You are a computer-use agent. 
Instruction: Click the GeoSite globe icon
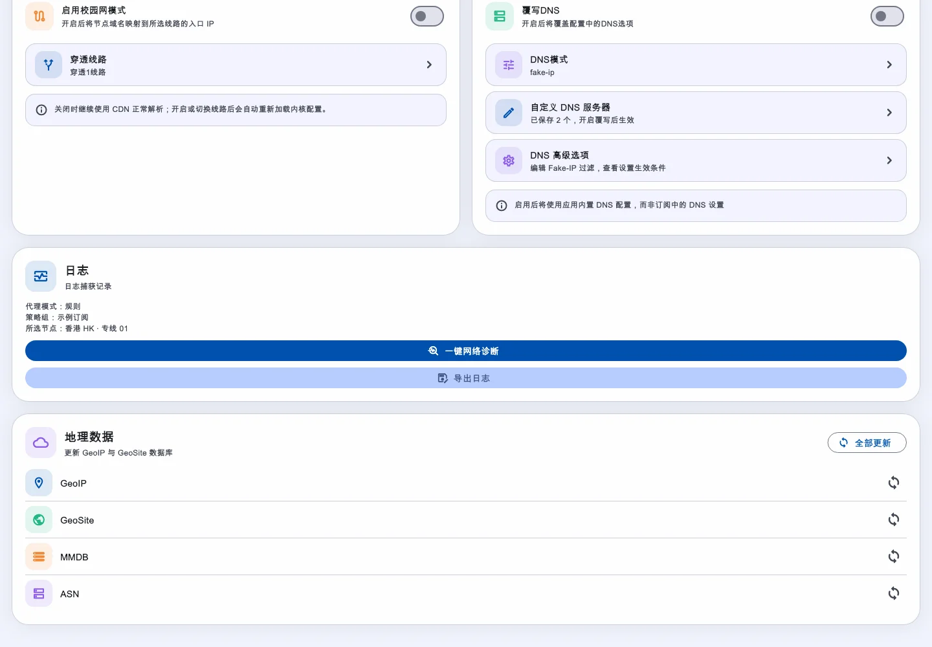point(39,520)
